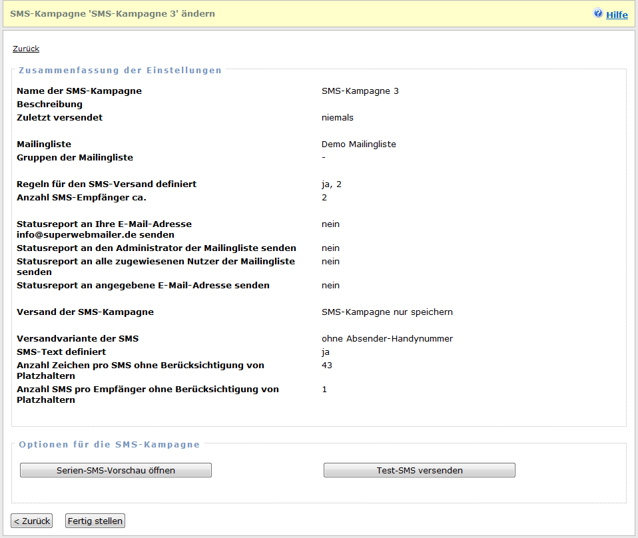Click the 'Versandvariante der SMS' label
This screenshot has width=638, height=538.
[x=77, y=338]
